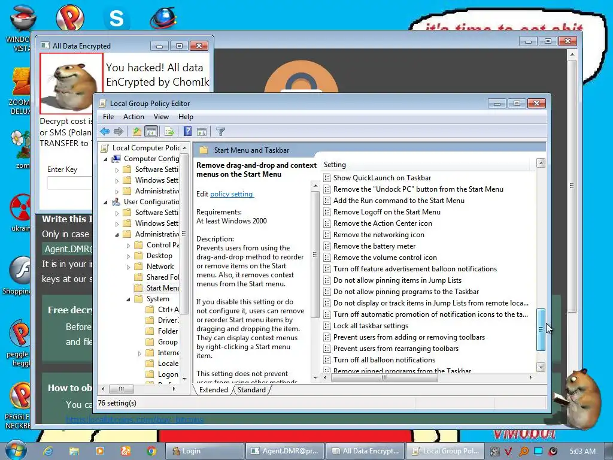This screenshot has height=460, width=613.
Task: Click Local Group Policy taskbar button
Action: click(x=445, y=451)
